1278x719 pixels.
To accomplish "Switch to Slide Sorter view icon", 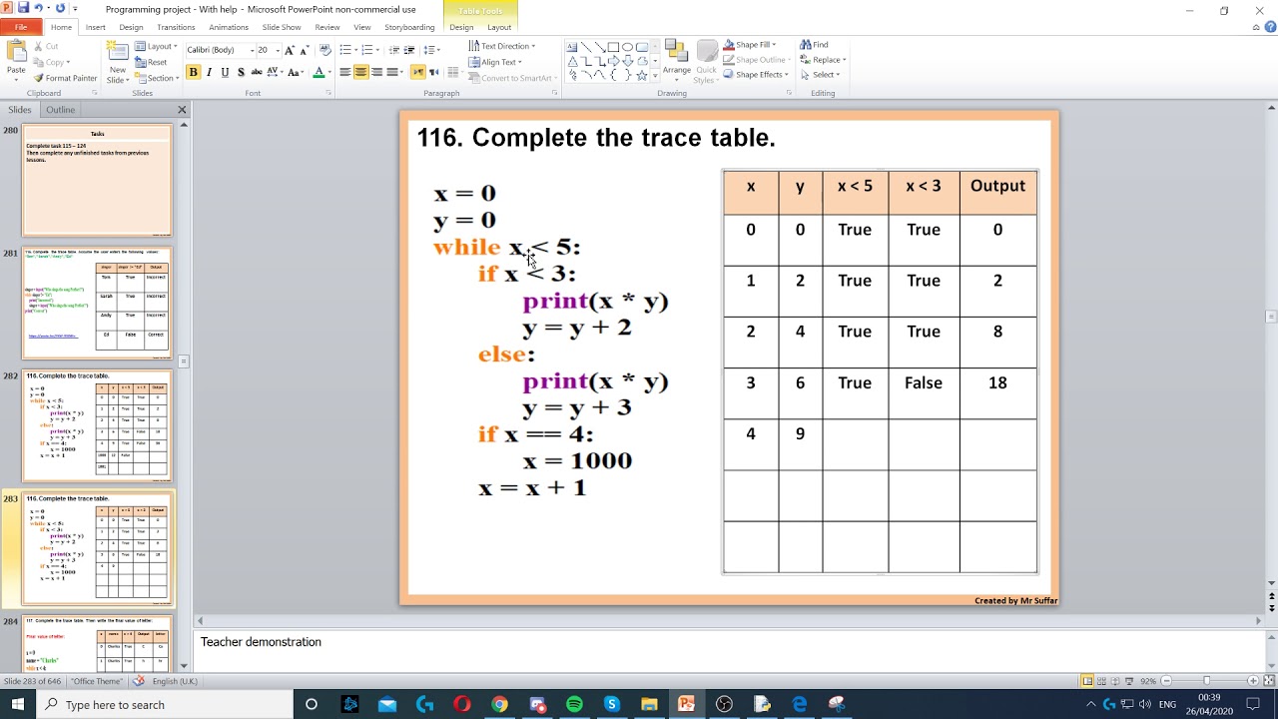I will coord(1103,681).
